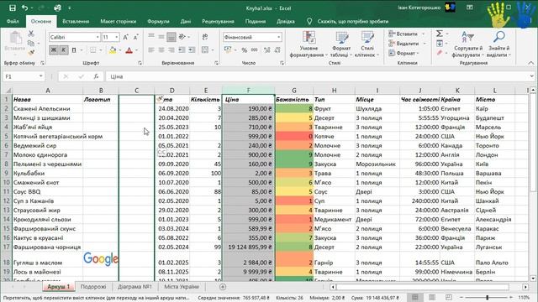Decrease font size with smaller A icon
538x302 pixels.
point(136,37)
